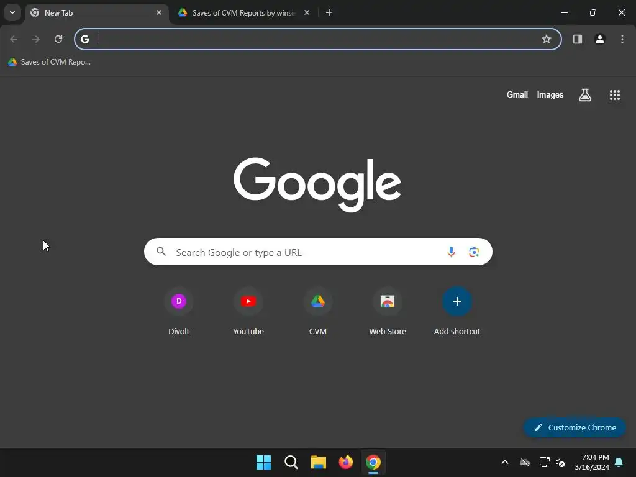Image resolution: width=636 pixels, height=477 pixels.
Task: Open network status tray icon
Action: click(x=544, y=462)
